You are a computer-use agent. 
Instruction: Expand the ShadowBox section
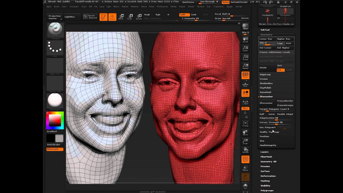[266, 83]
